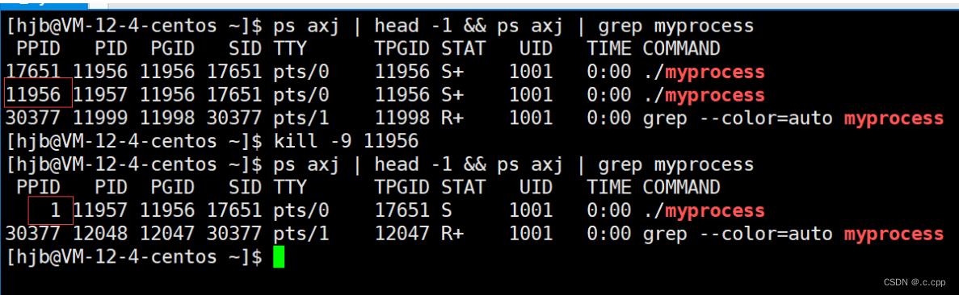This screenshot has height=295, width=959.
Task: Select pts/0 in the row with PPID 1
Action: coord(301,210)
